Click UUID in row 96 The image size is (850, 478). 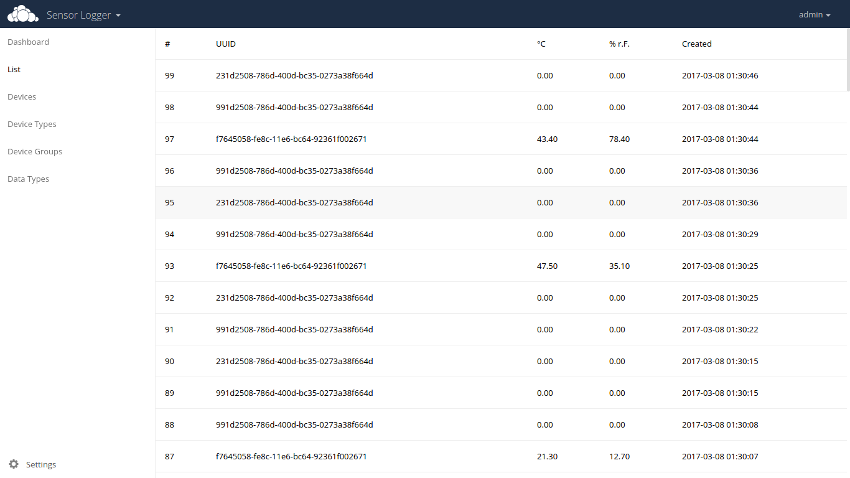click(x=294, y=171)
